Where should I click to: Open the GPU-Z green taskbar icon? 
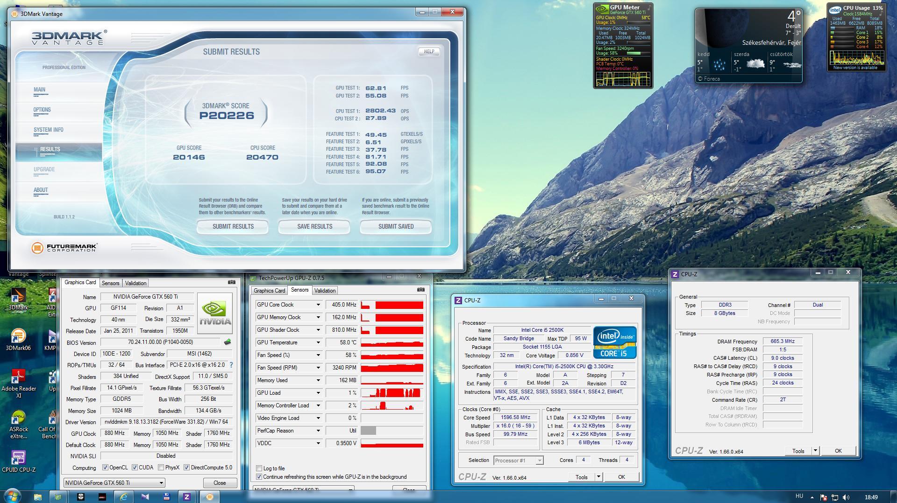point(58,497)
